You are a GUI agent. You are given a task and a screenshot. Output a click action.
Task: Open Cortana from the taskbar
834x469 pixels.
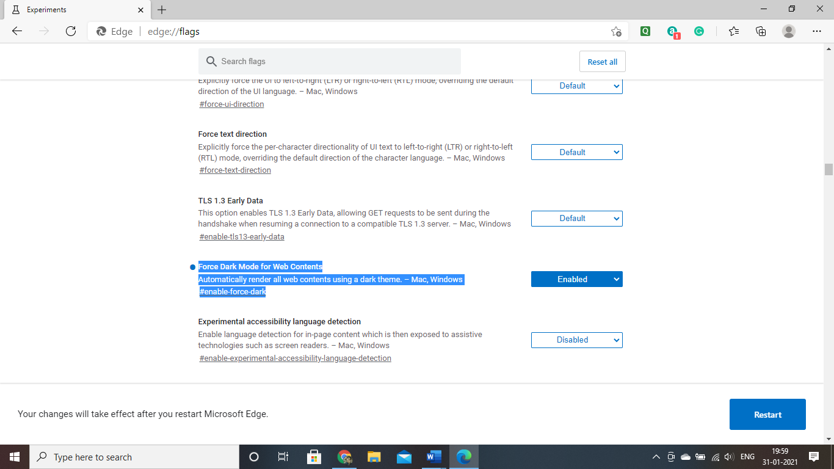coord(254,457)
